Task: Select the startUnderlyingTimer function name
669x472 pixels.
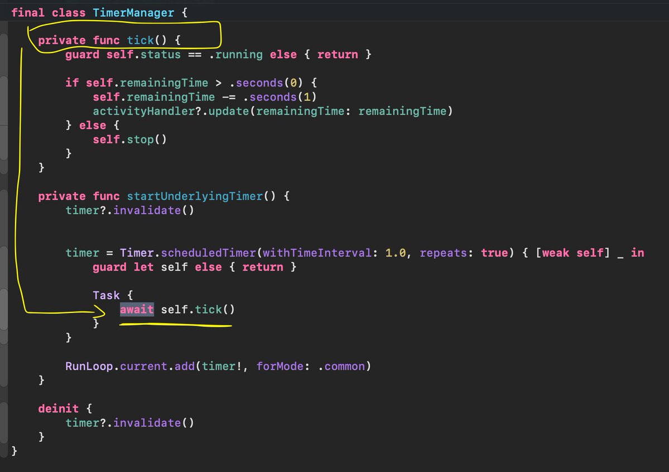Action: tap(195, 196)
